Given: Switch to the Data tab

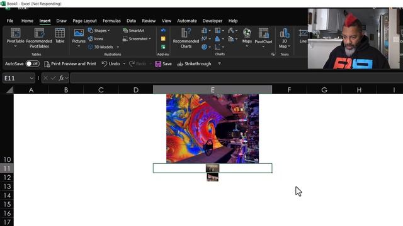Looking at the screenshot, I should click(131, 21).
